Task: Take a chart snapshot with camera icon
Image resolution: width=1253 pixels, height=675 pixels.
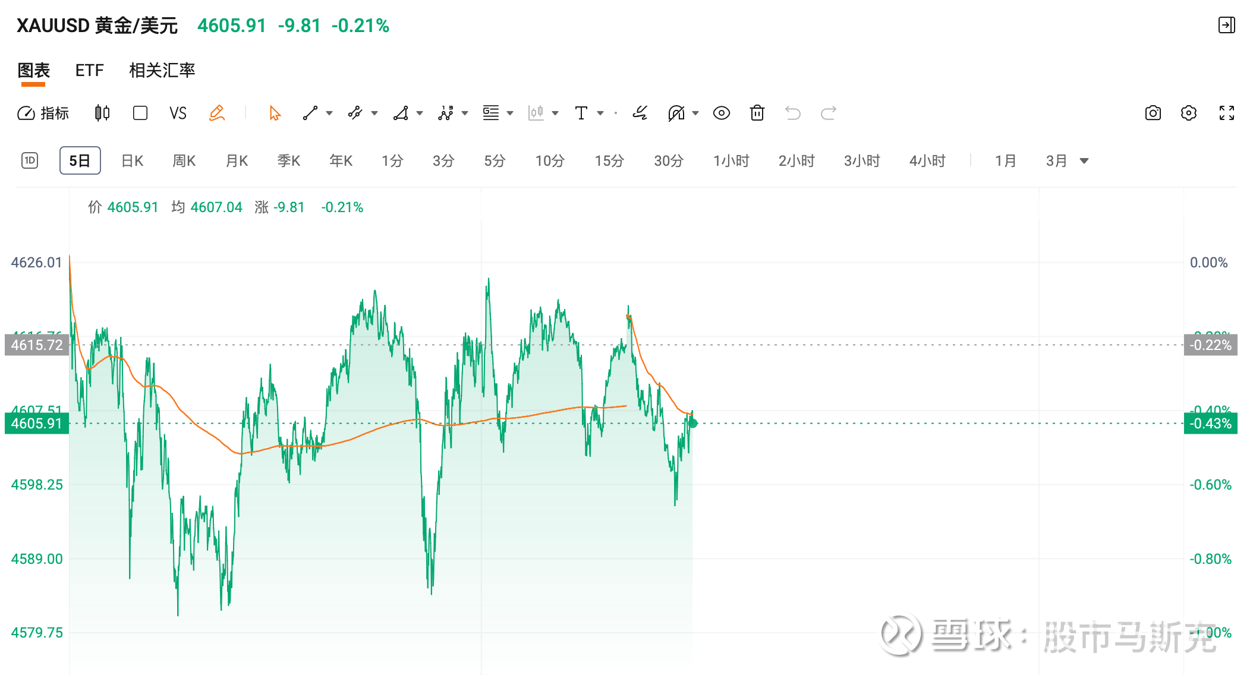Action: tap(1153, 113)
